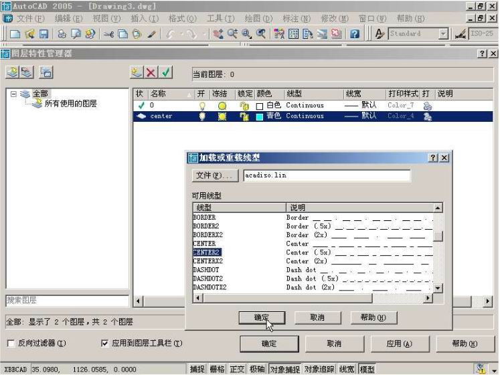This screenshot has height=375, width=500.
Task: Open the Standard text style dropdown
Action: point(443,33)
